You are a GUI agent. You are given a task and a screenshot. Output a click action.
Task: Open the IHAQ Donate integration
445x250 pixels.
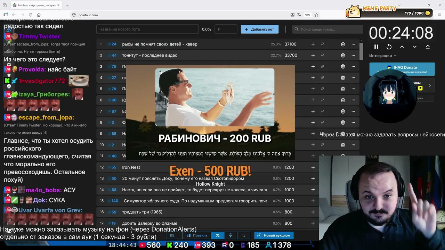402,69
